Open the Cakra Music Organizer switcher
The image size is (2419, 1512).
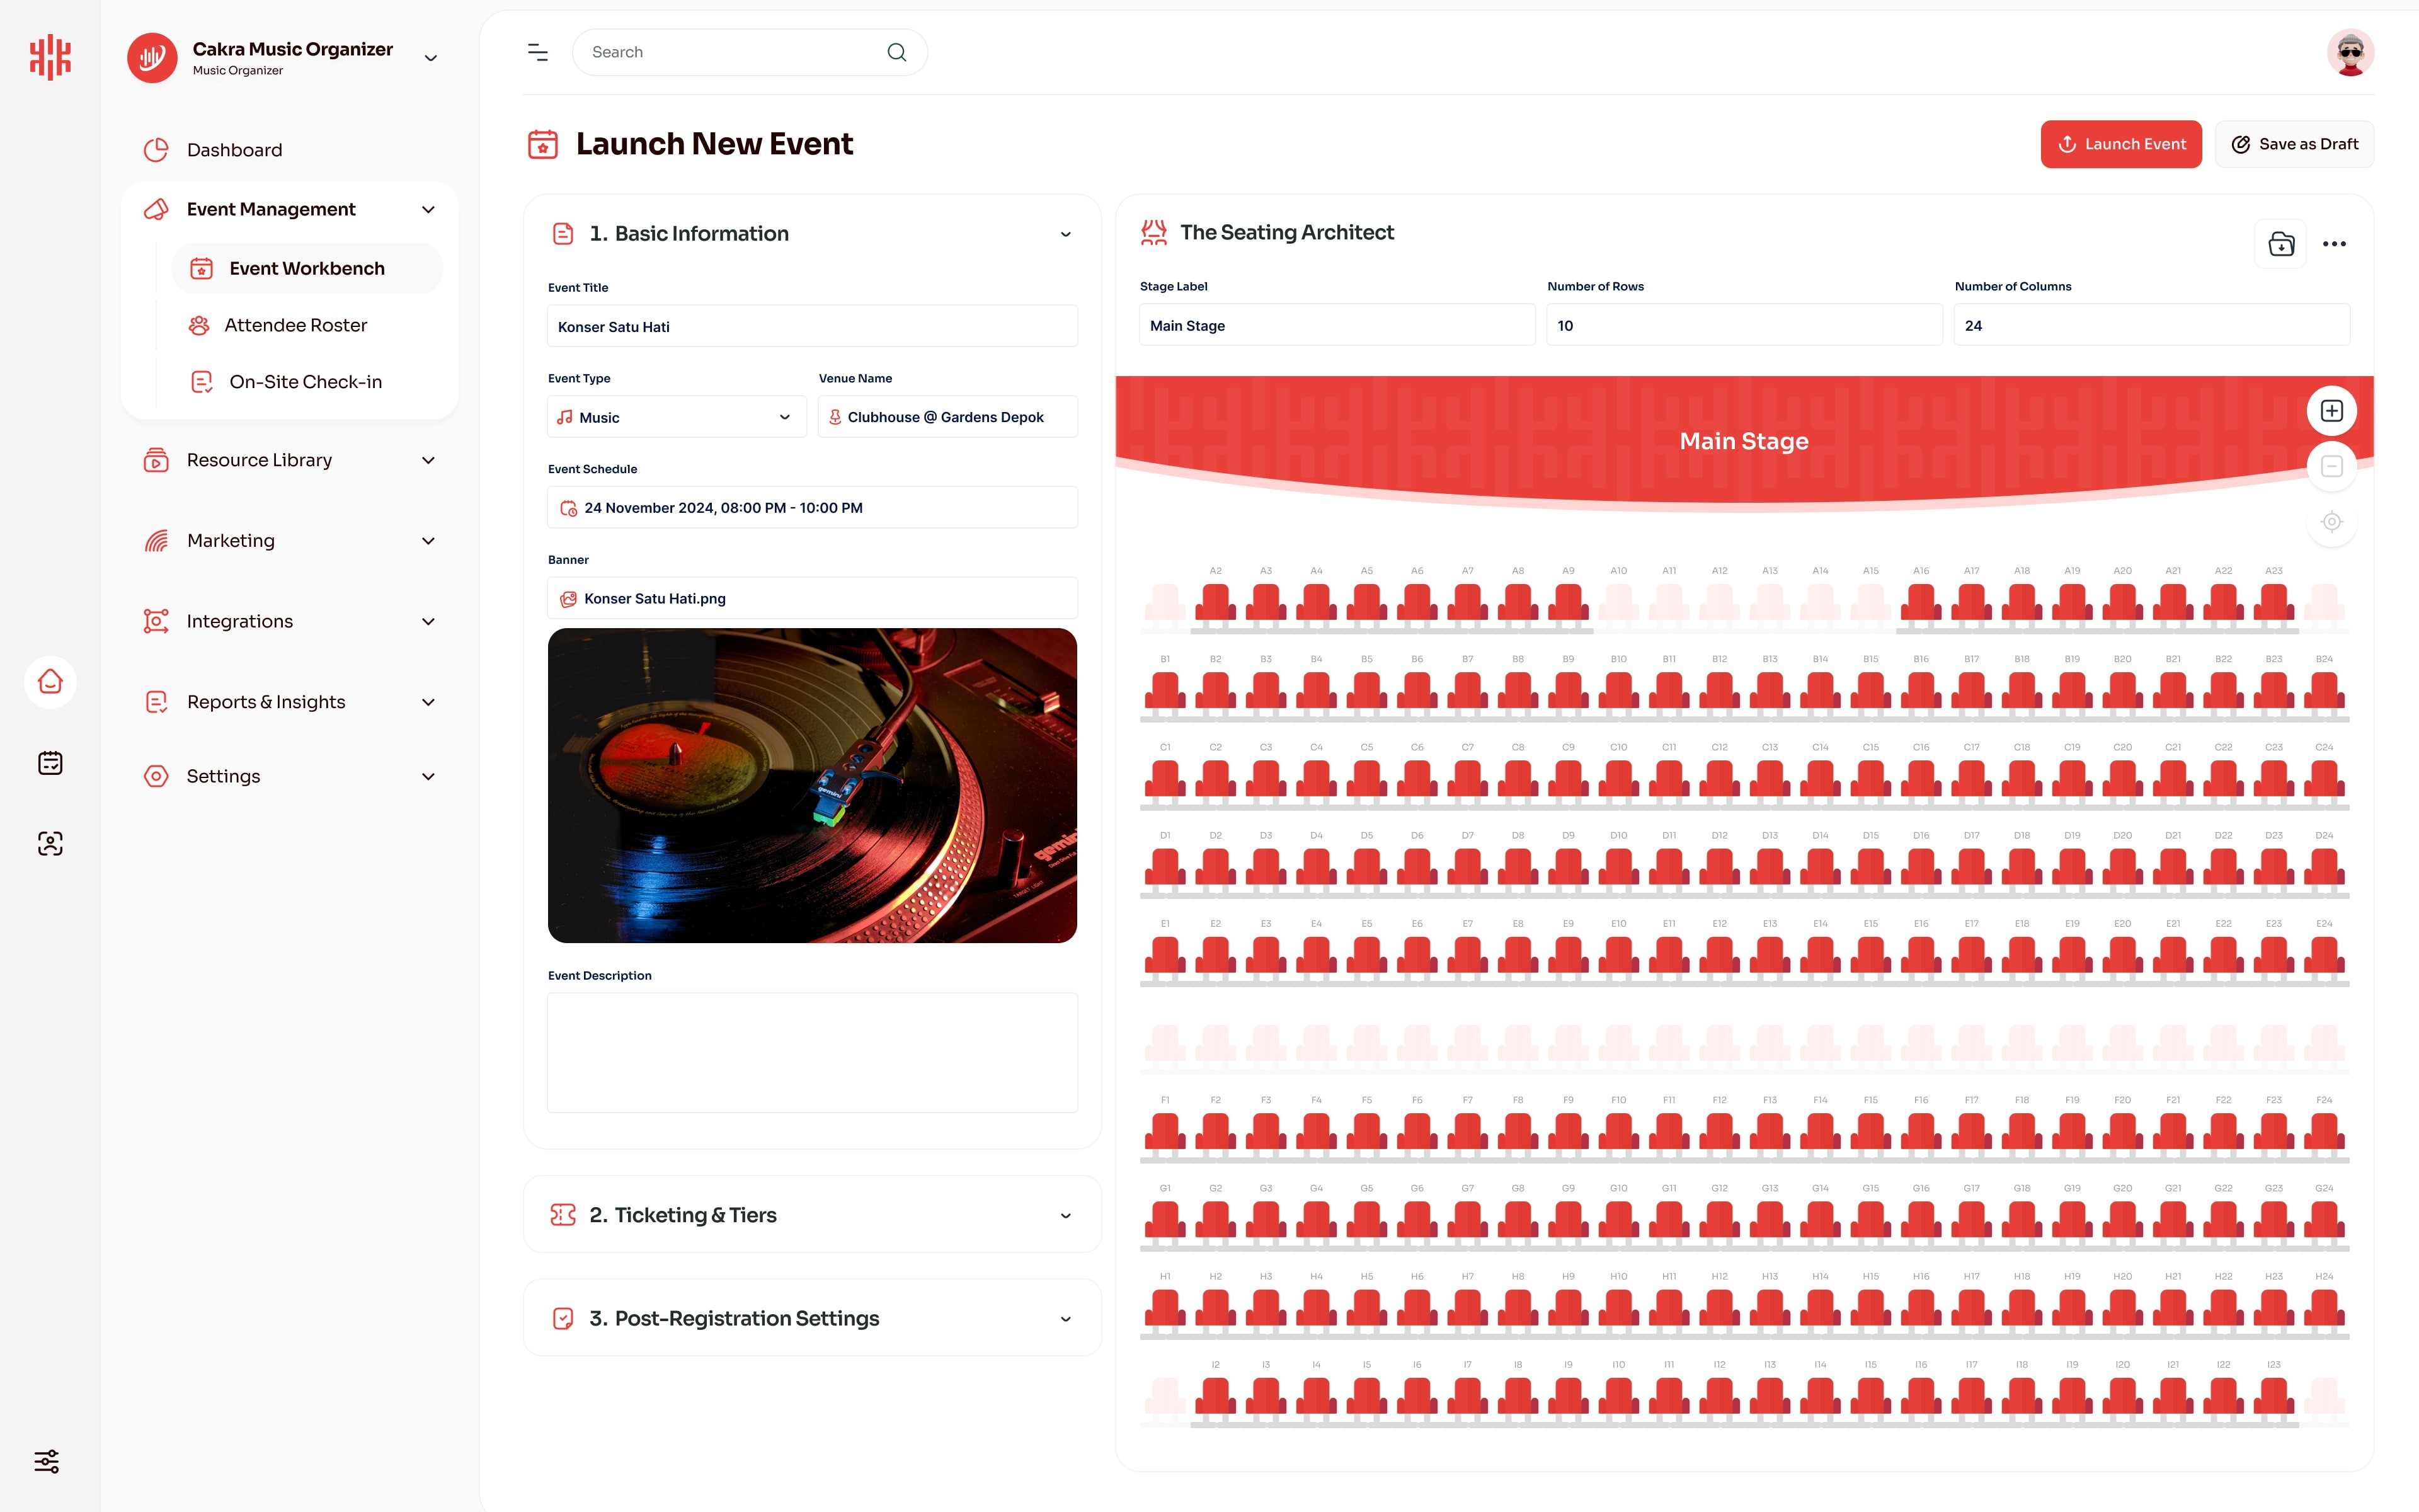[x=284, y=58]
